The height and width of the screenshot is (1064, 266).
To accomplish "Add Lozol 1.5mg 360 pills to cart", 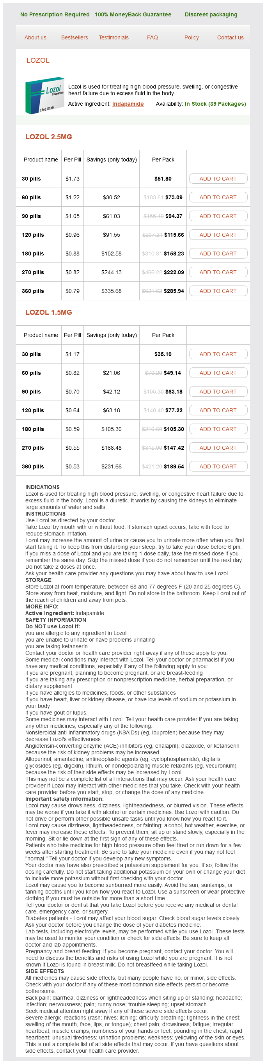I will (218, 467).
